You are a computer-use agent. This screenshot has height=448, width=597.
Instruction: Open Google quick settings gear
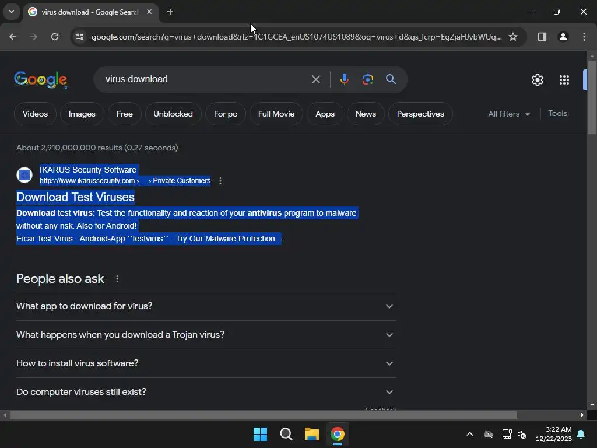tap(537, 80)
